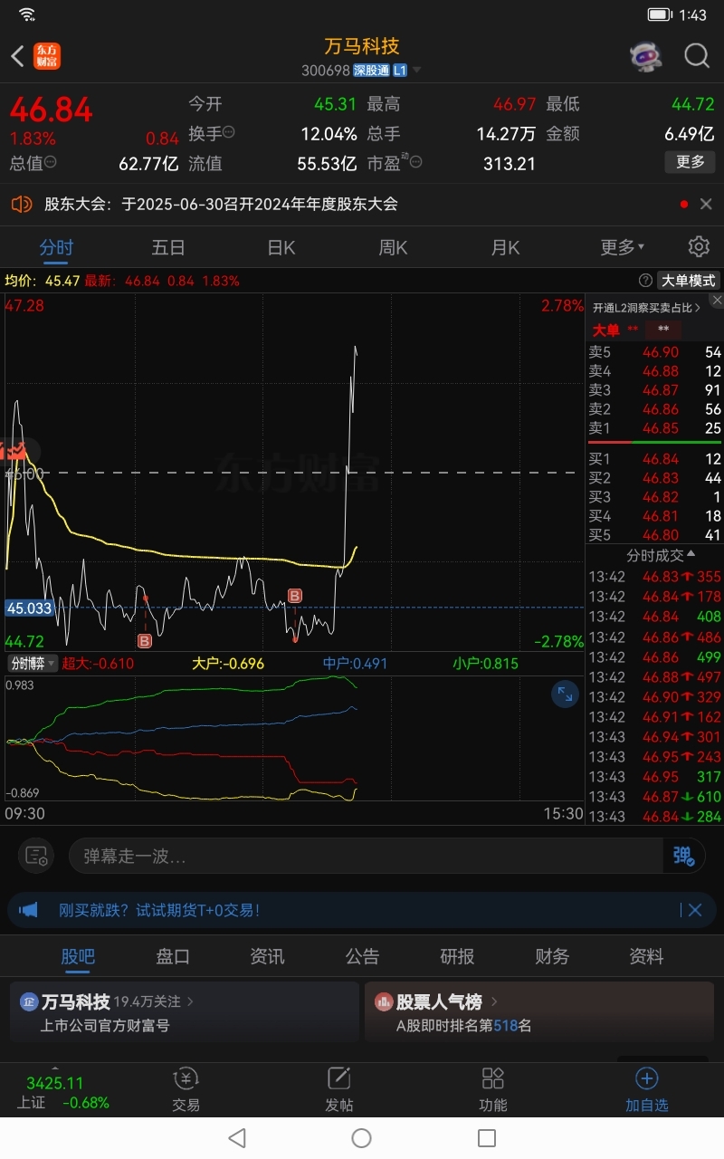This screenshot has width=724, height=1159.
Task: Open A股即时排名第518名 card
Action: 539,1012
